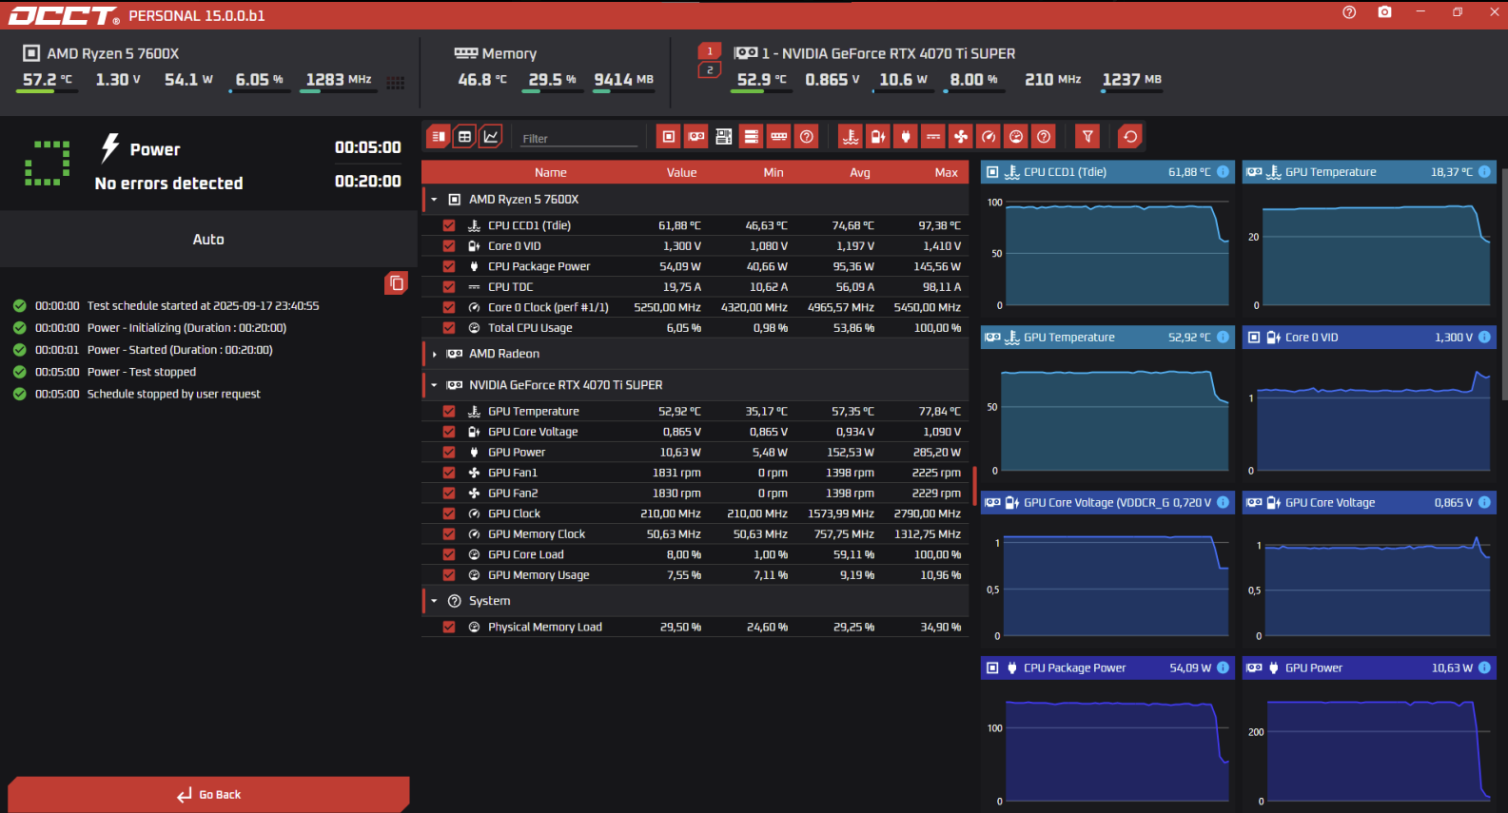Click the OCCT logo
The image size is (1508, 813).
pyautogui.click(x=64, y=15)
